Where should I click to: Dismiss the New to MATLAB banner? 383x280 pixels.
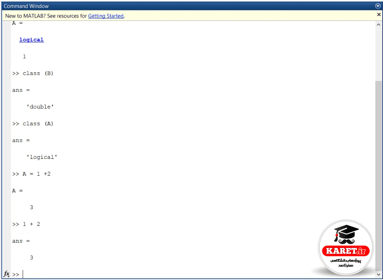(379, 14)
